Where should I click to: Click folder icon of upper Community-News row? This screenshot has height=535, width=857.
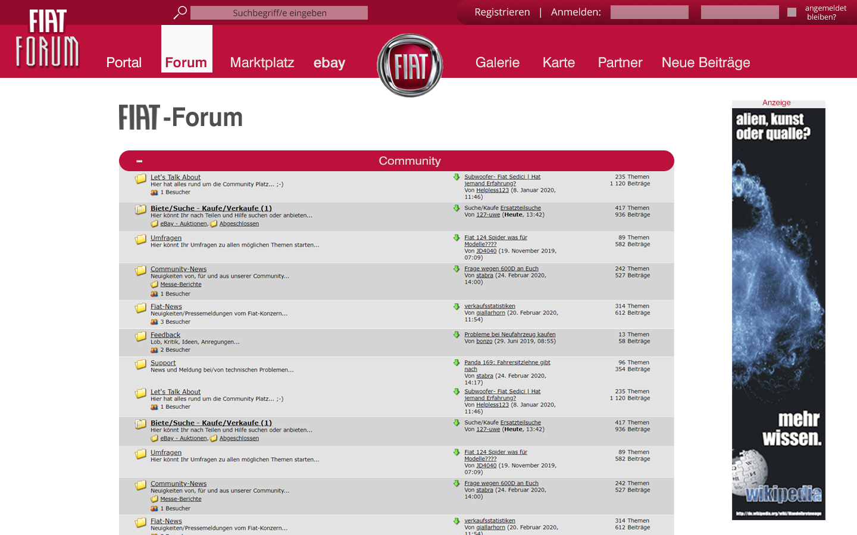tap(140, 270)
